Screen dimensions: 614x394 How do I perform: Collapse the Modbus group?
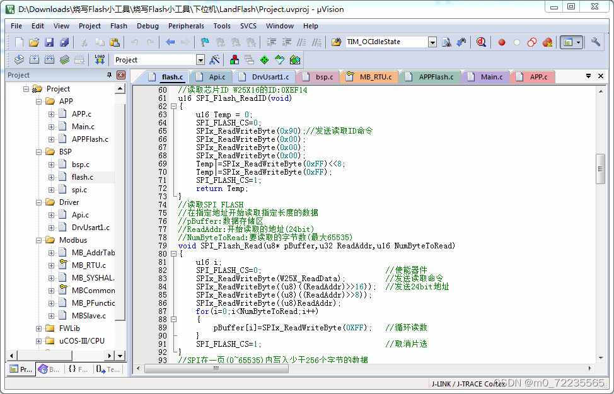38,240
